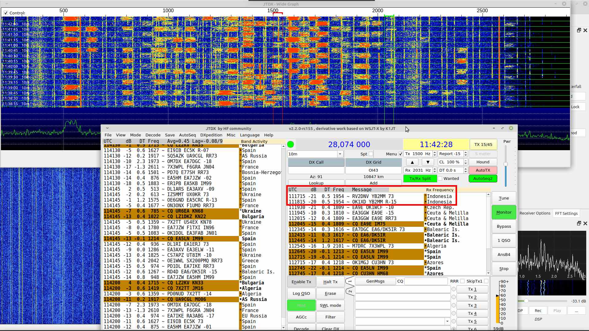Select Tx message tab 2

350,291
